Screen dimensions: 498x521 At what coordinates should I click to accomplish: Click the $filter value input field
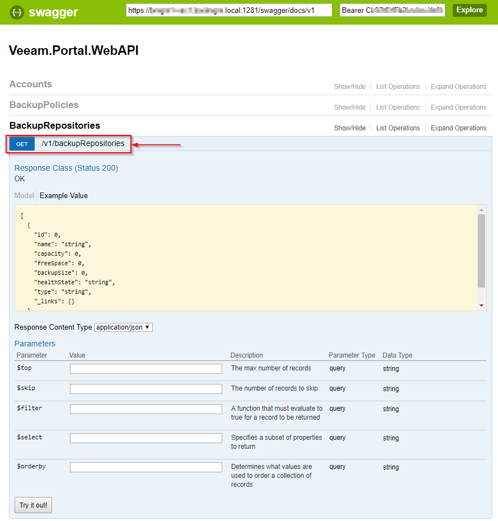coord(146,409)
